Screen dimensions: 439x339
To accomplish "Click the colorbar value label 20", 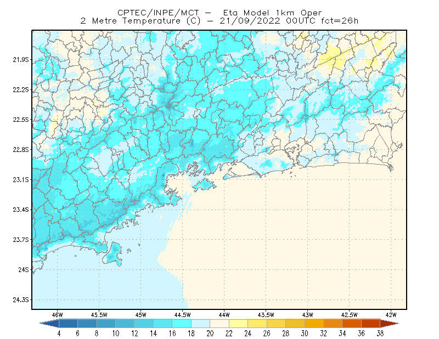I will pos(210,334).
